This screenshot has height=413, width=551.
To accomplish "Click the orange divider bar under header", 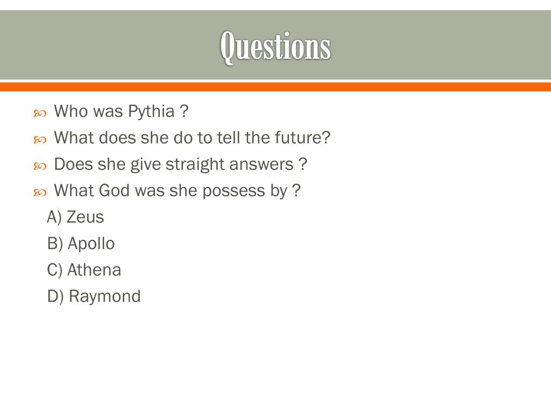I will tap(275, 87).
